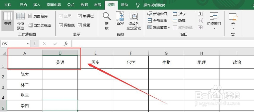Open the Home (开始) tab

pyautogui.click(x=23, y=5)
